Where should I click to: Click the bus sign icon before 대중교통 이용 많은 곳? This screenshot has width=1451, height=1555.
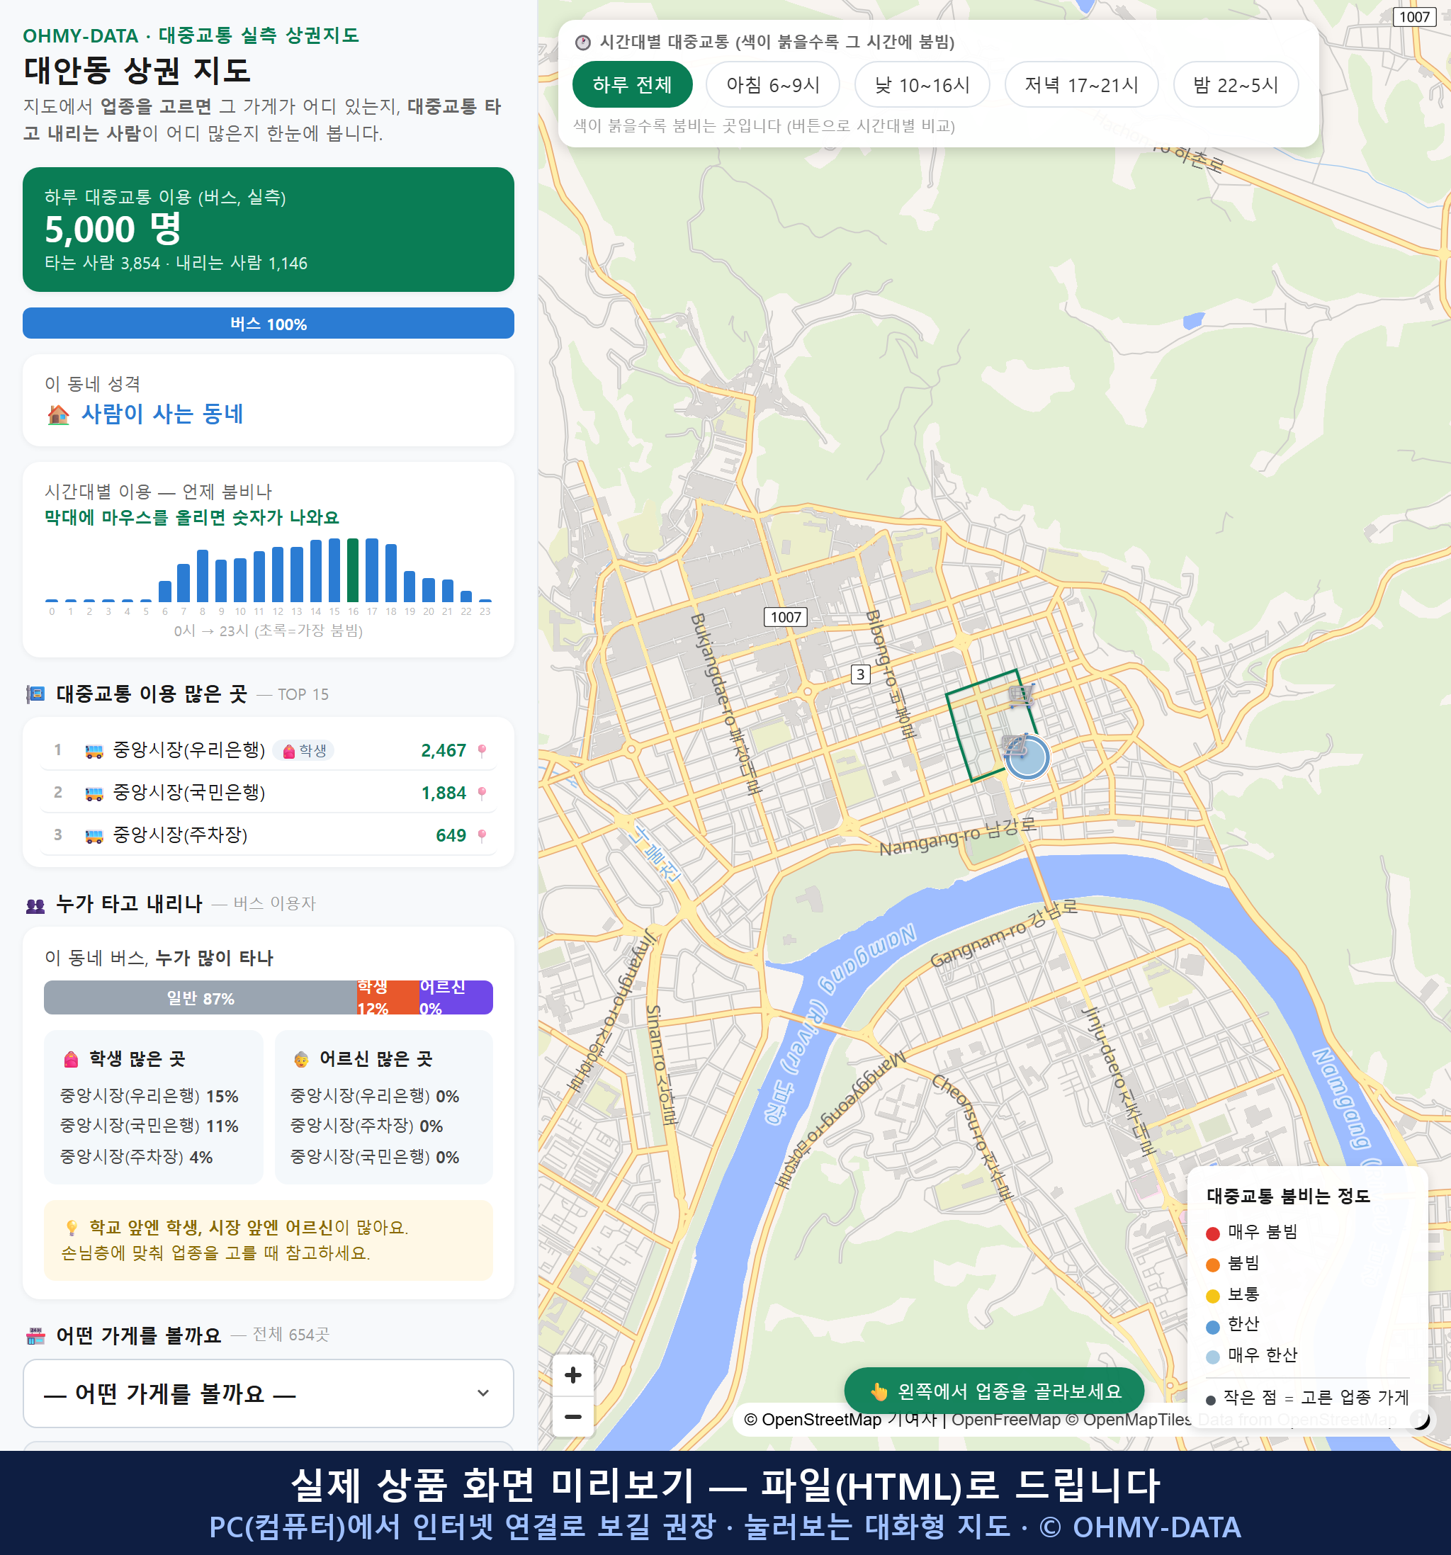pos(35,694)
